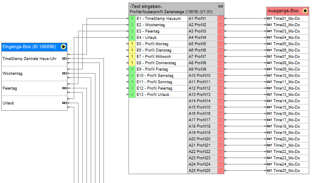The height and width of the screenshot is (183, 313).
Task: Toggle the green value cell for E13 Profil Urlaub
Action: [132, 95]
